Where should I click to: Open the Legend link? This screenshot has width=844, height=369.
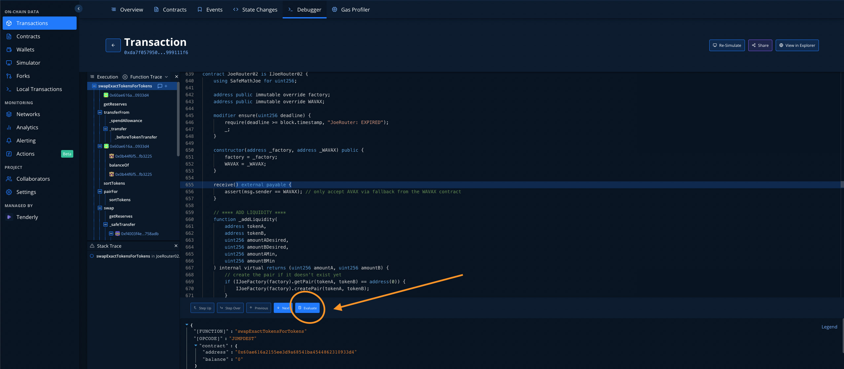pos(829,327)
